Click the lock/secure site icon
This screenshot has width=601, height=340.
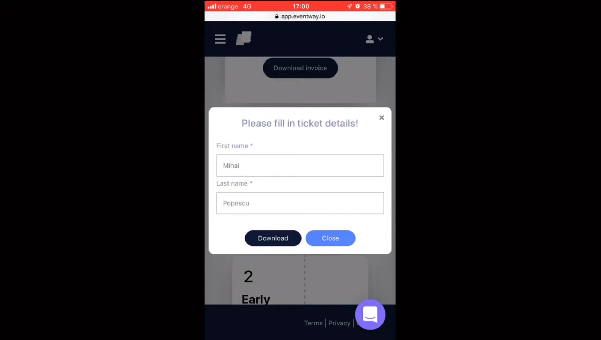(276, 16)
